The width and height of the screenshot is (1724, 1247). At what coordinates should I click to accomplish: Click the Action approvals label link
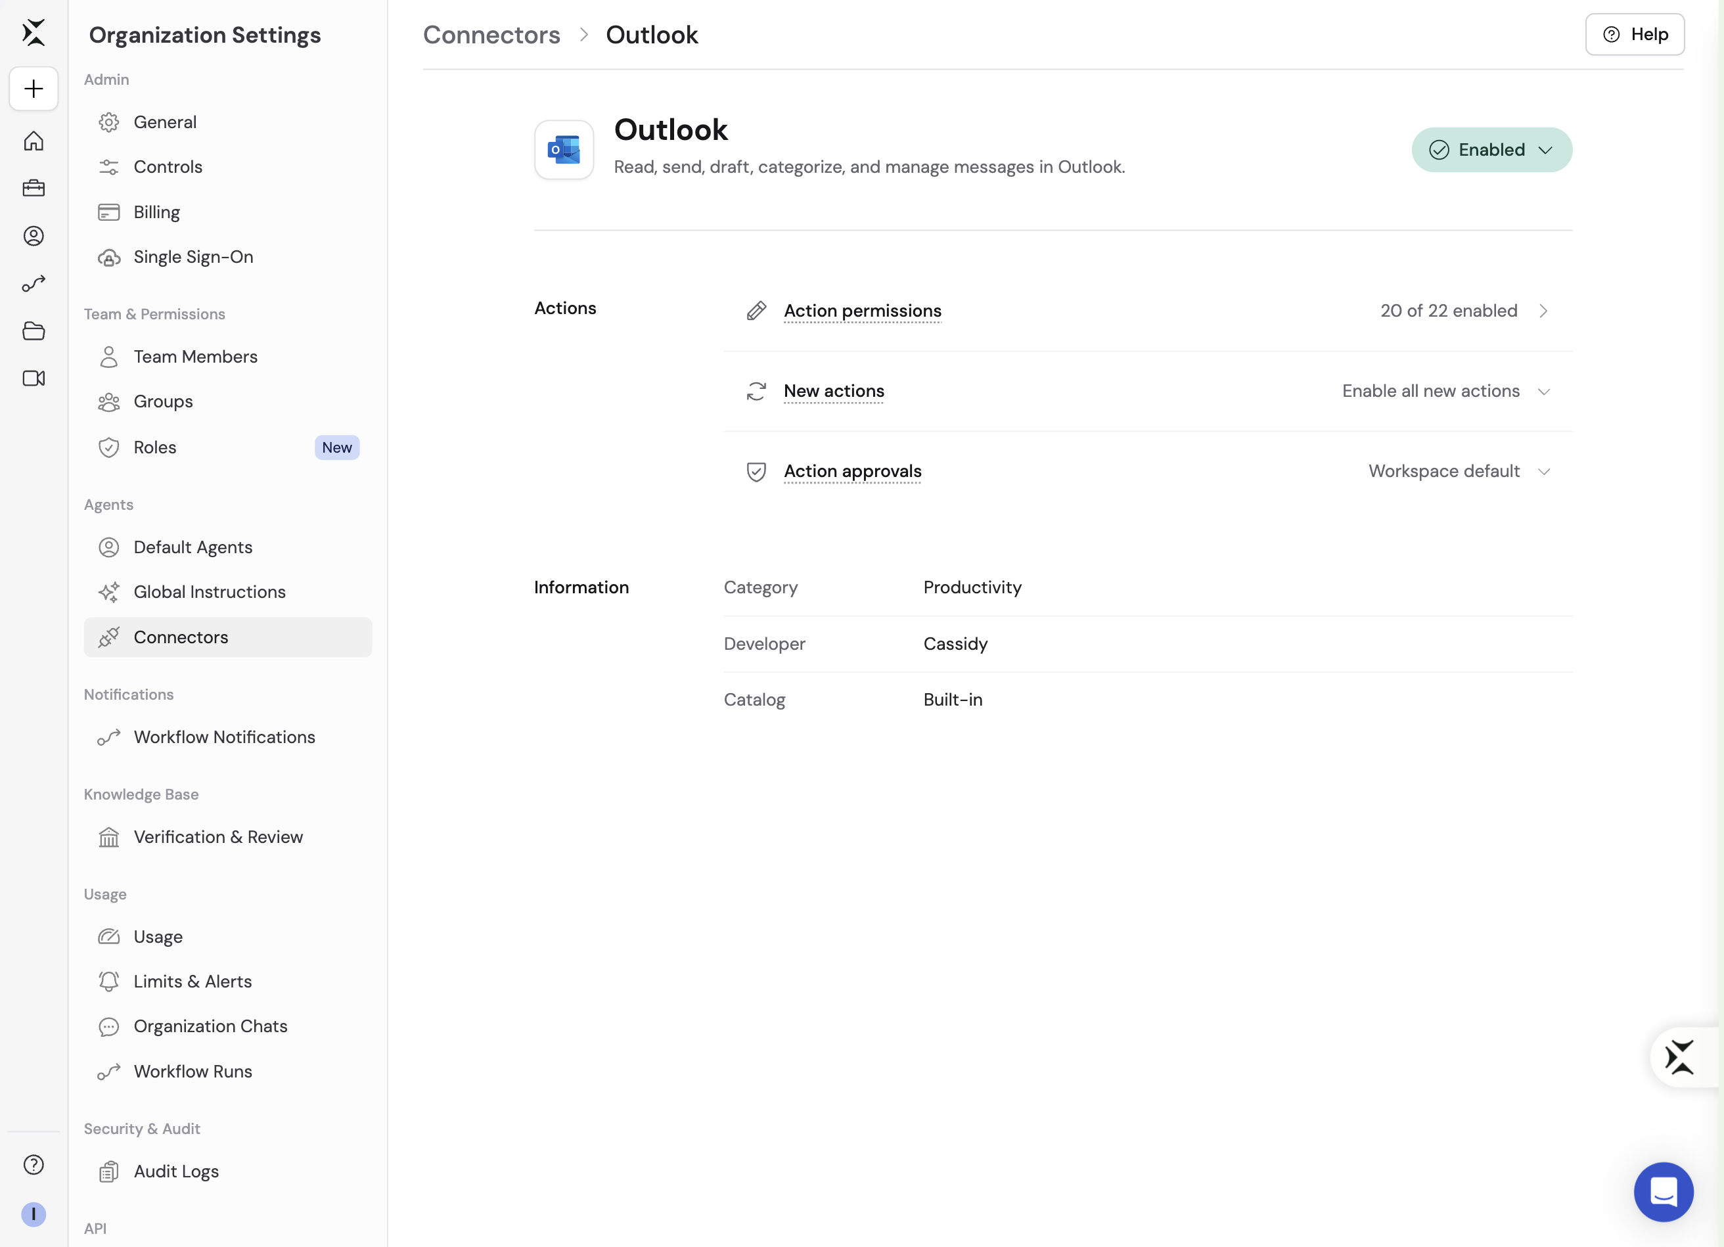[852, 472]
